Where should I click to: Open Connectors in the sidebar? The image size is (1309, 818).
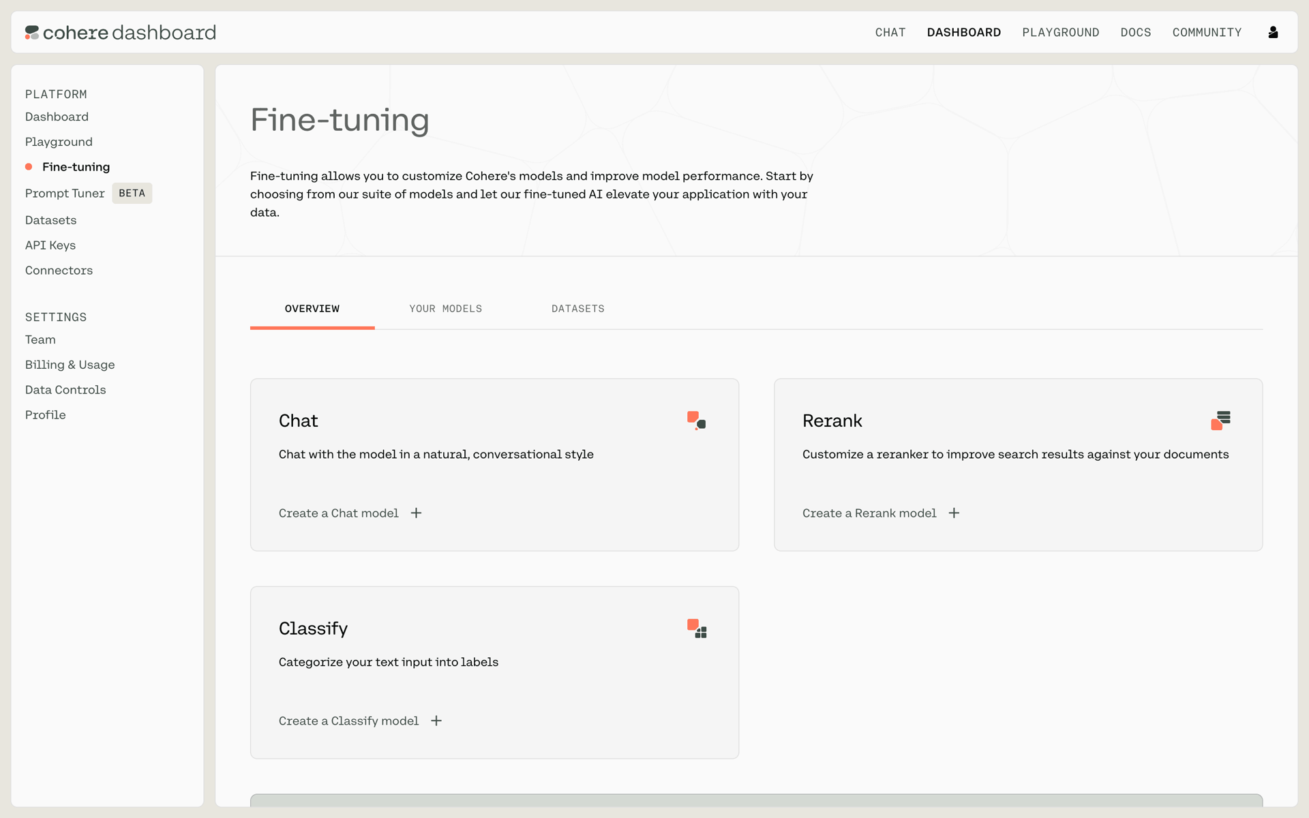(59, 271)
